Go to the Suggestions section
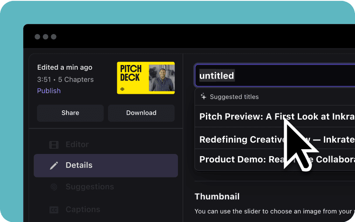Image resolution: width=355 pixels, height=222 pixels. (x=90, y=187)
